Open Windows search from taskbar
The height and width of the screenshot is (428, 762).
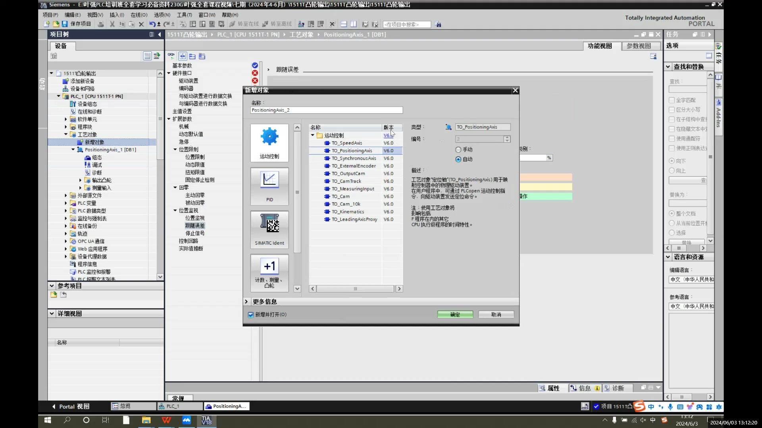coord(67,420)
